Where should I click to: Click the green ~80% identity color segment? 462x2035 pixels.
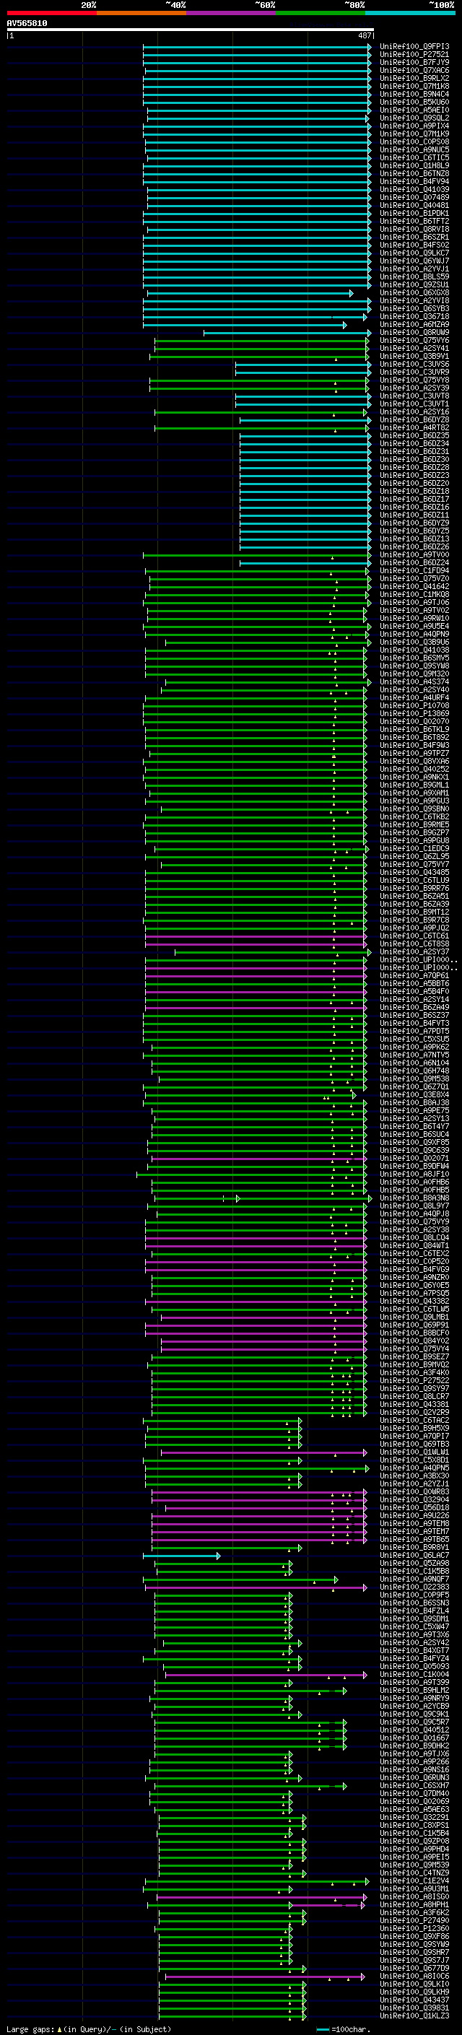(321, 13)
